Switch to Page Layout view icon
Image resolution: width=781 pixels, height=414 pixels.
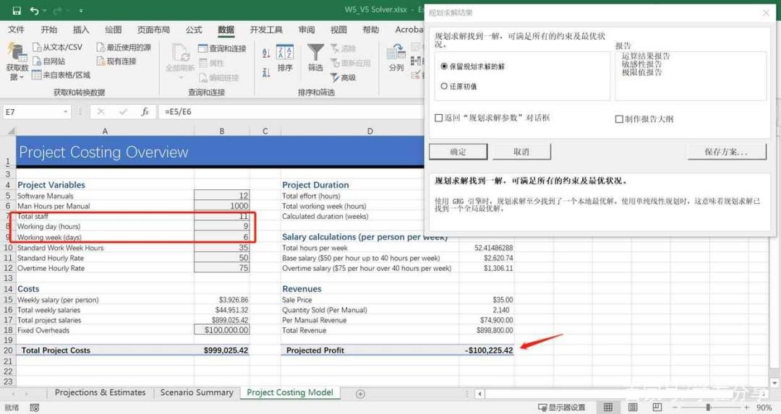633,407
